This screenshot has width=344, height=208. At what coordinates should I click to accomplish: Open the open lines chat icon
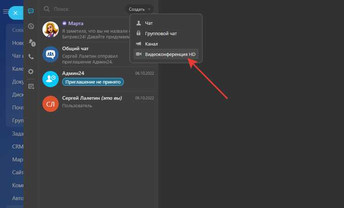point(31,26)
